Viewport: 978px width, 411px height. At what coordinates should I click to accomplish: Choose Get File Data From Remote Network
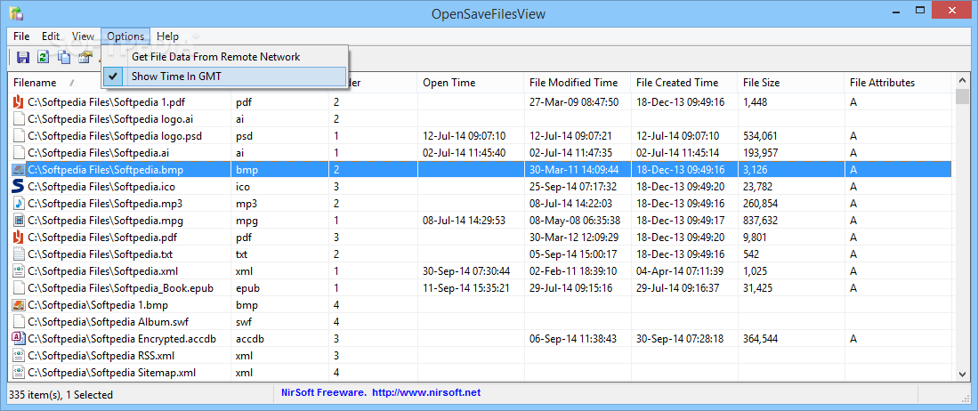(x=224, y=57)
